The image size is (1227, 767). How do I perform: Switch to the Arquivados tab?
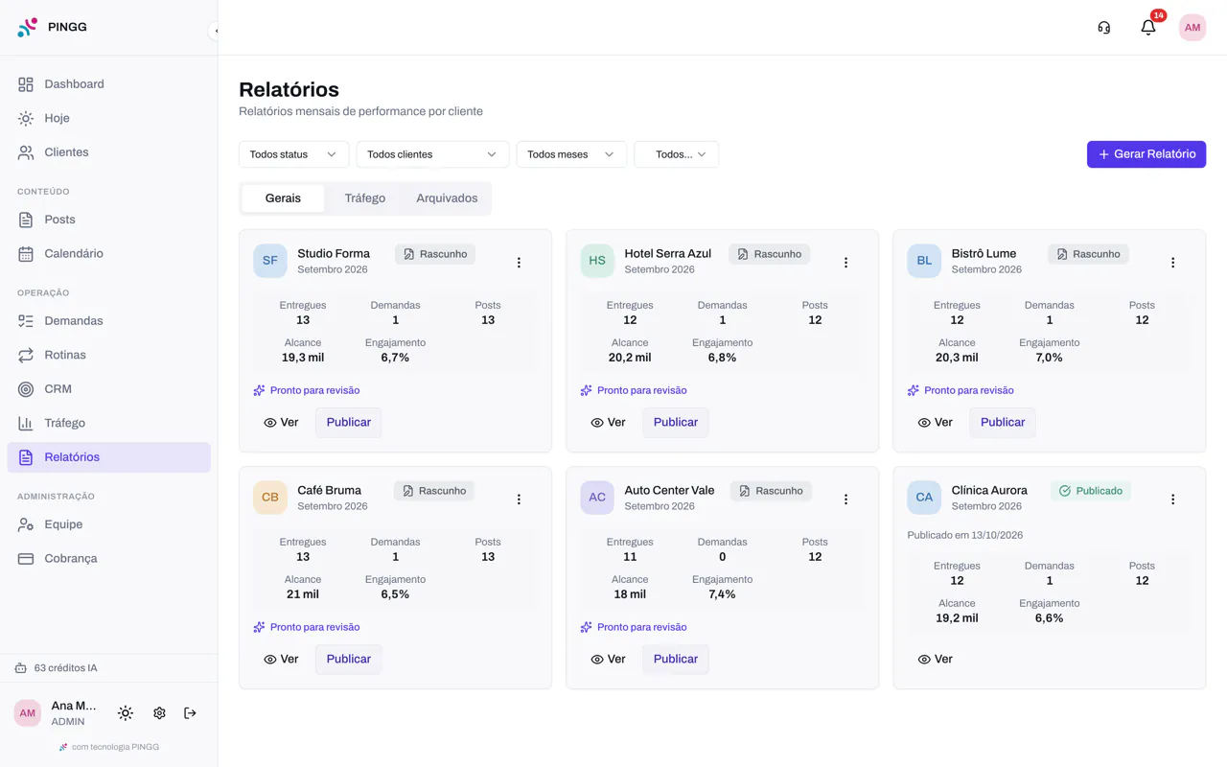(447, 198)
